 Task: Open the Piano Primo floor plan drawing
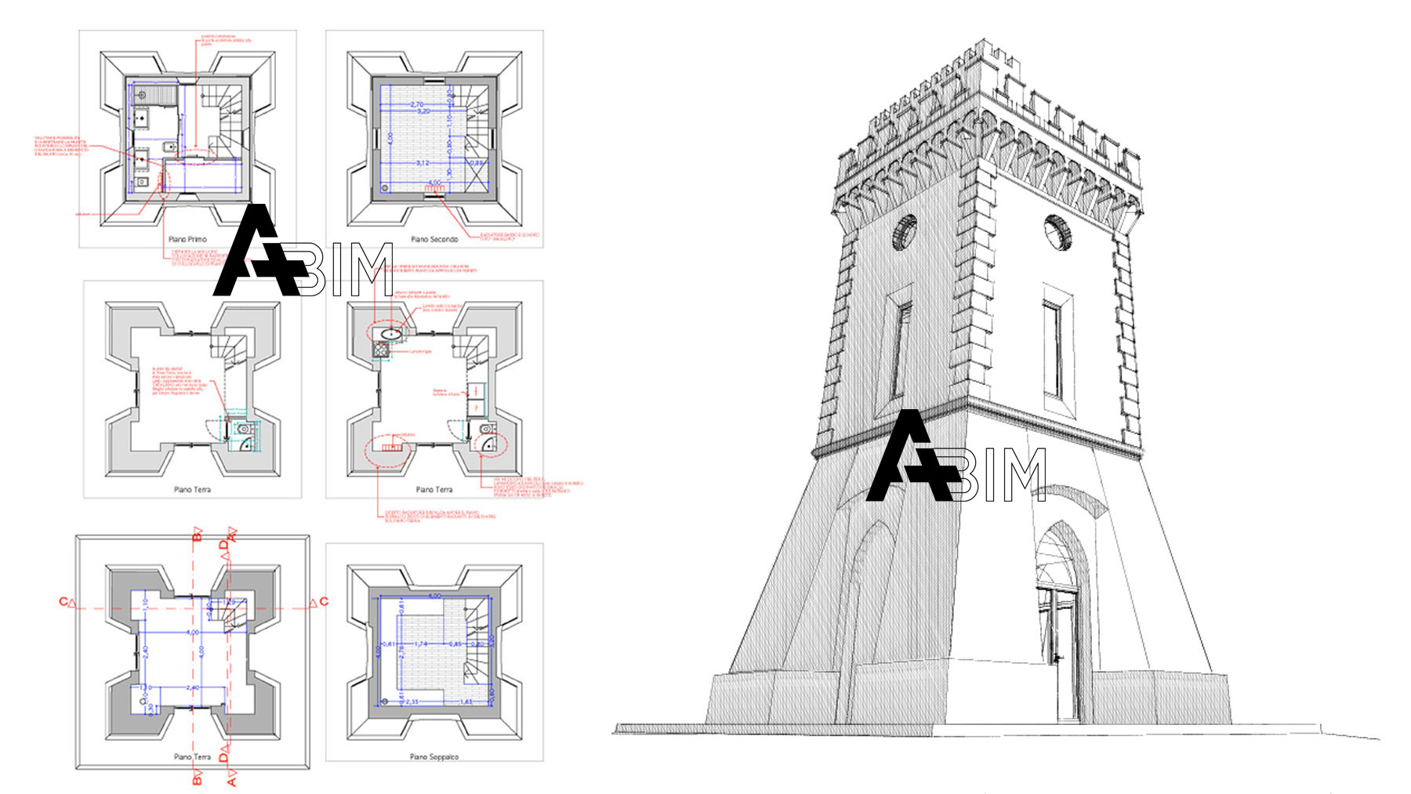pyautogui.click(x=188, y=139)
